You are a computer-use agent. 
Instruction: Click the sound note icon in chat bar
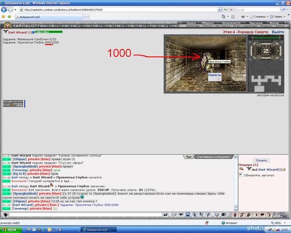208,215
